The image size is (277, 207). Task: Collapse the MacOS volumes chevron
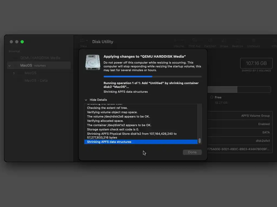(x=9, y=66)
